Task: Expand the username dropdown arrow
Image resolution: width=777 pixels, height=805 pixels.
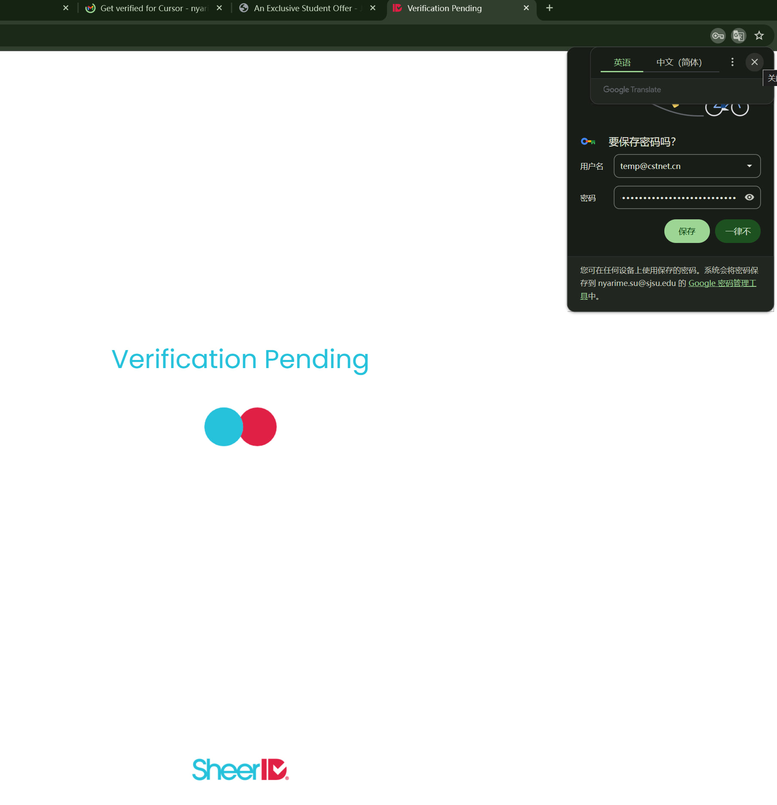Action: pyautogui.click(x=749, y=166)
